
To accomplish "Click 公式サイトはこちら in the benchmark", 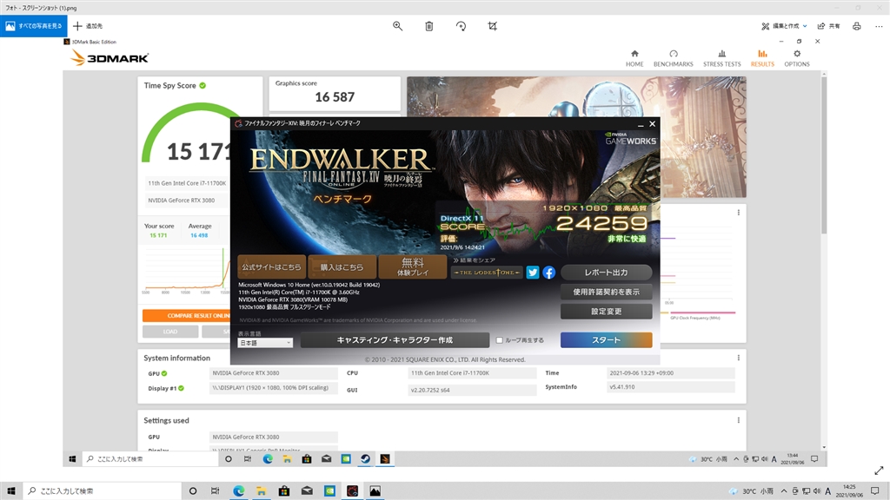I will [x=271, y=267].
